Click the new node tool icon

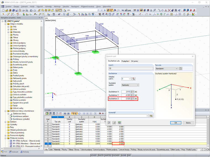click(x=3, y=14)
